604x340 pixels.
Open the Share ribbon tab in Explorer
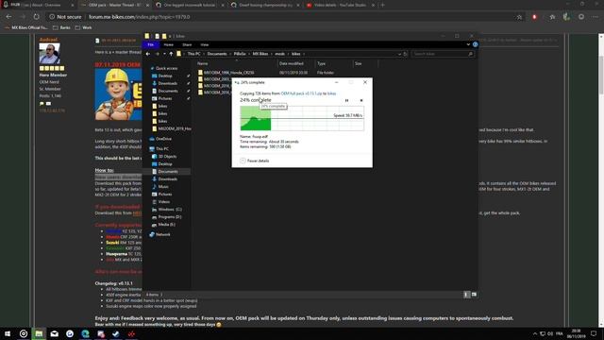(187, 44)
